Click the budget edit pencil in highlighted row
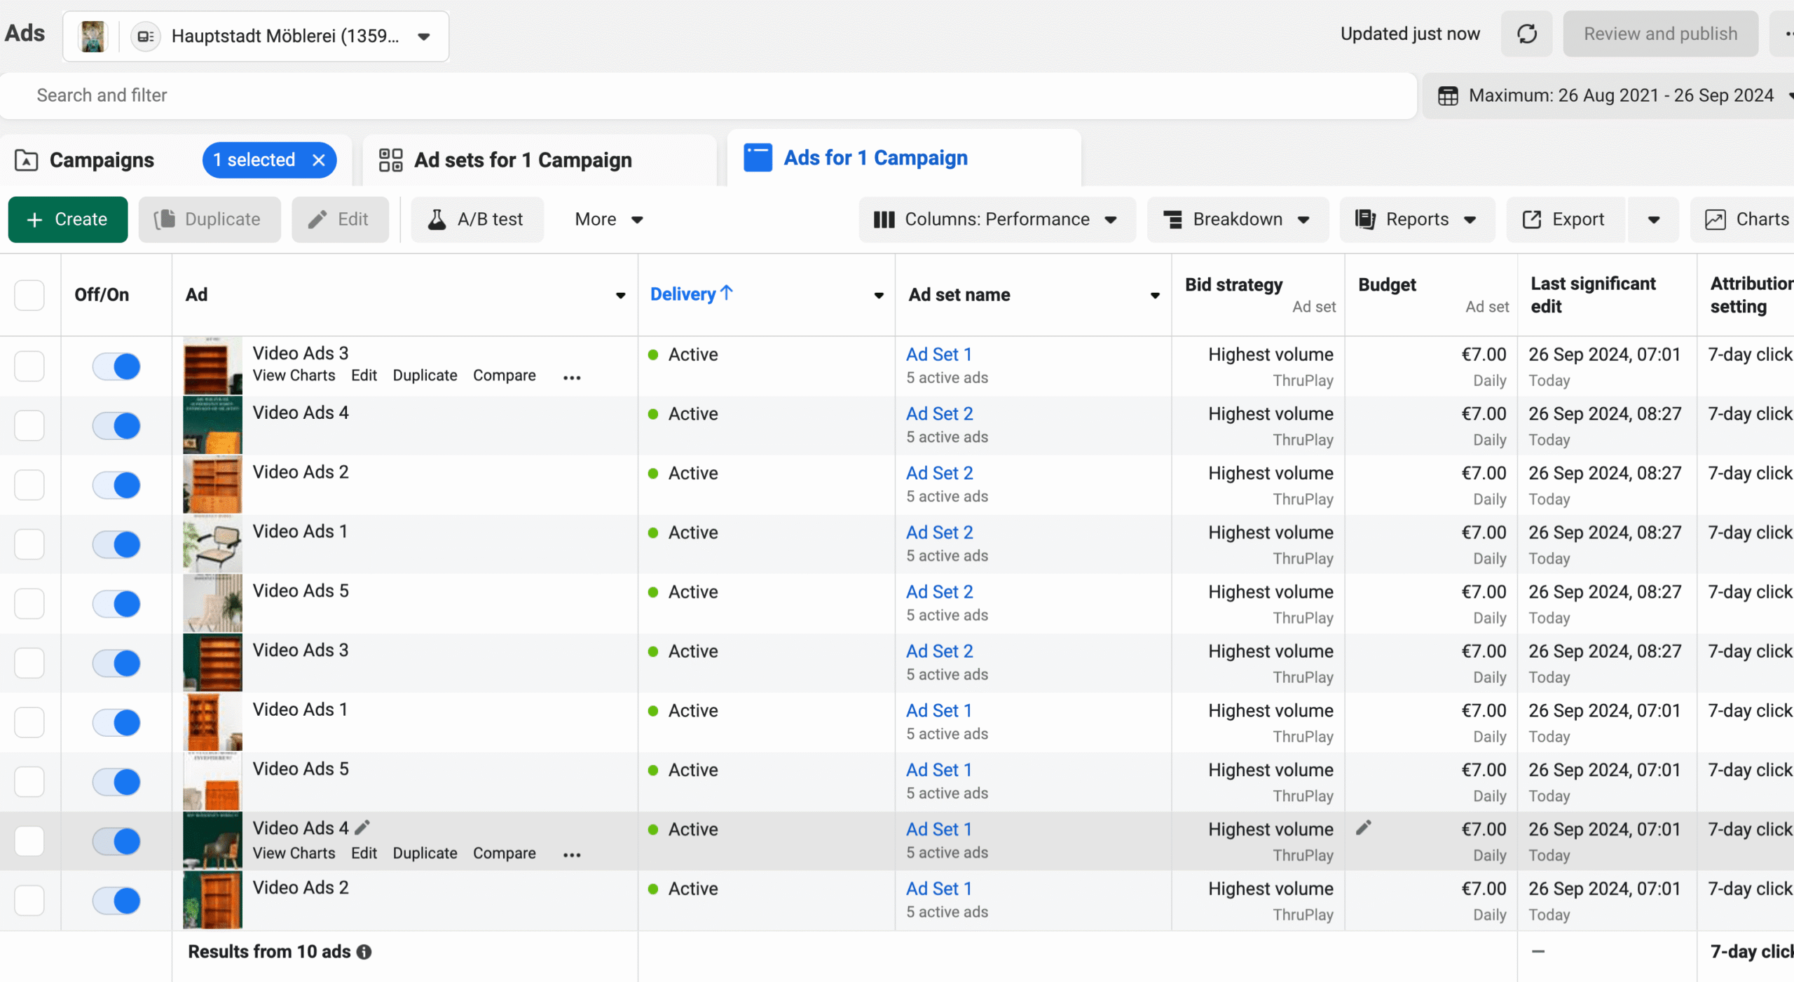 (1363, 827)
